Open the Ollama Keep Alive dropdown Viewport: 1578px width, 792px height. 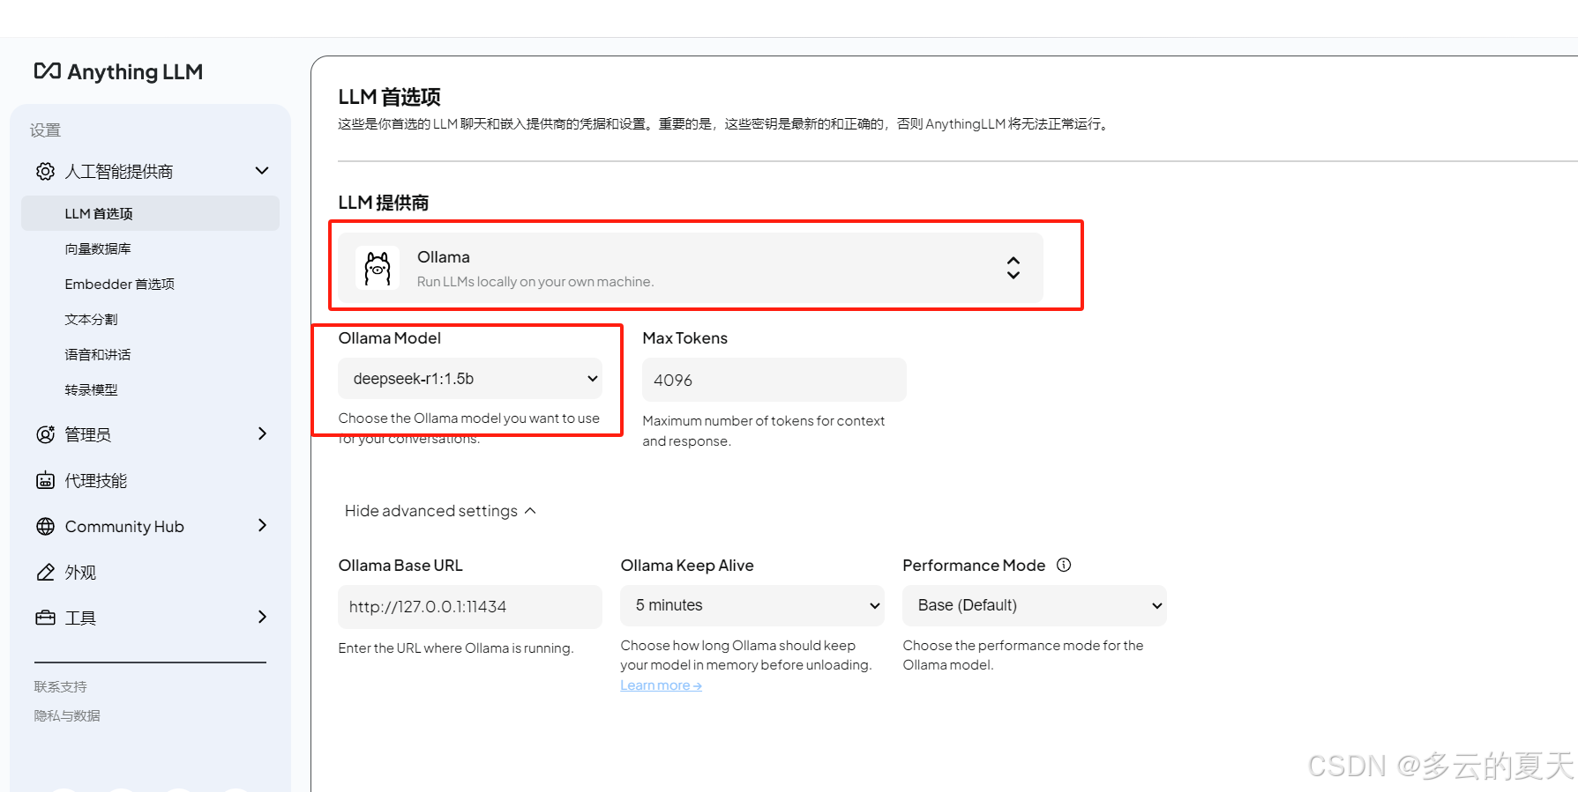pos(752,605)
